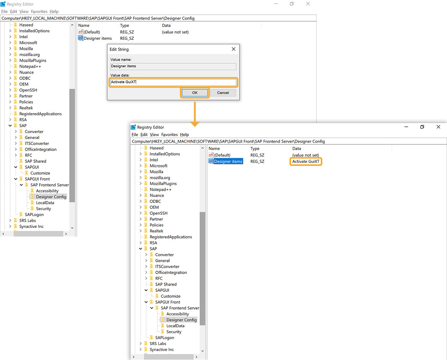Viewport: 447px width, 360px height.
Task: Select Designer Config key in top window tree
Action: click(51, 197)
